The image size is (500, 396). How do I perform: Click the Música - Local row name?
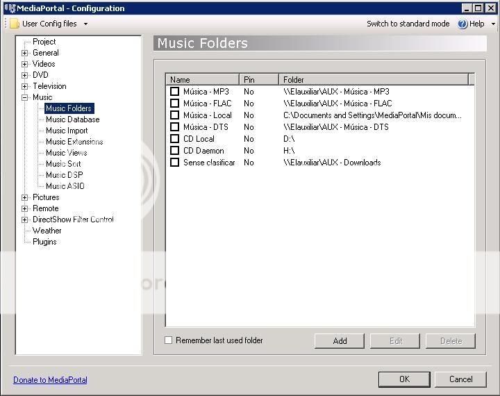[x=207, y=115]
